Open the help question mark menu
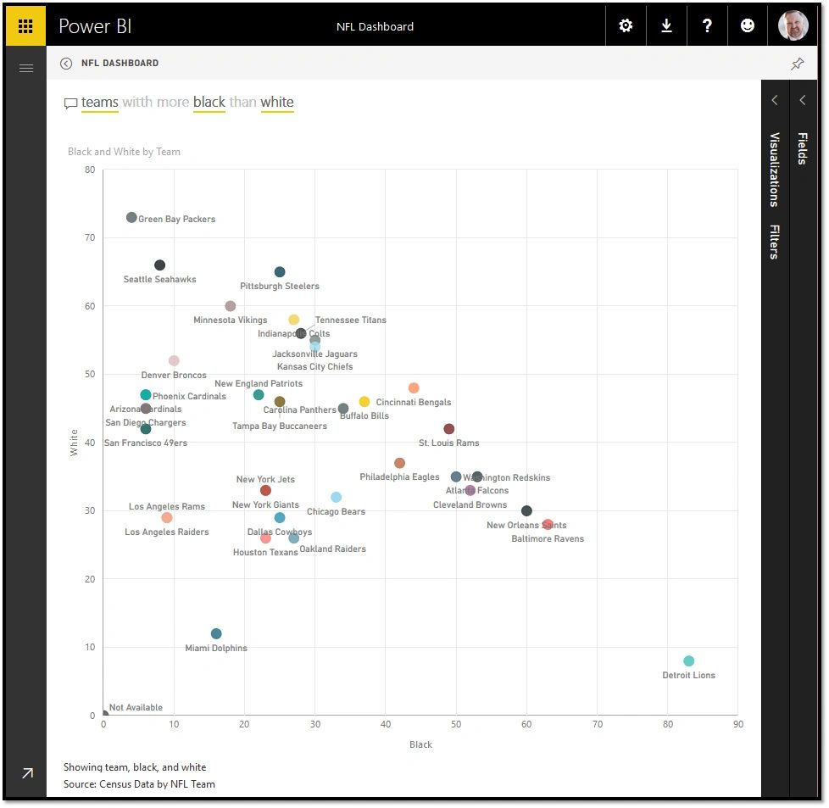 pos(707,25)
